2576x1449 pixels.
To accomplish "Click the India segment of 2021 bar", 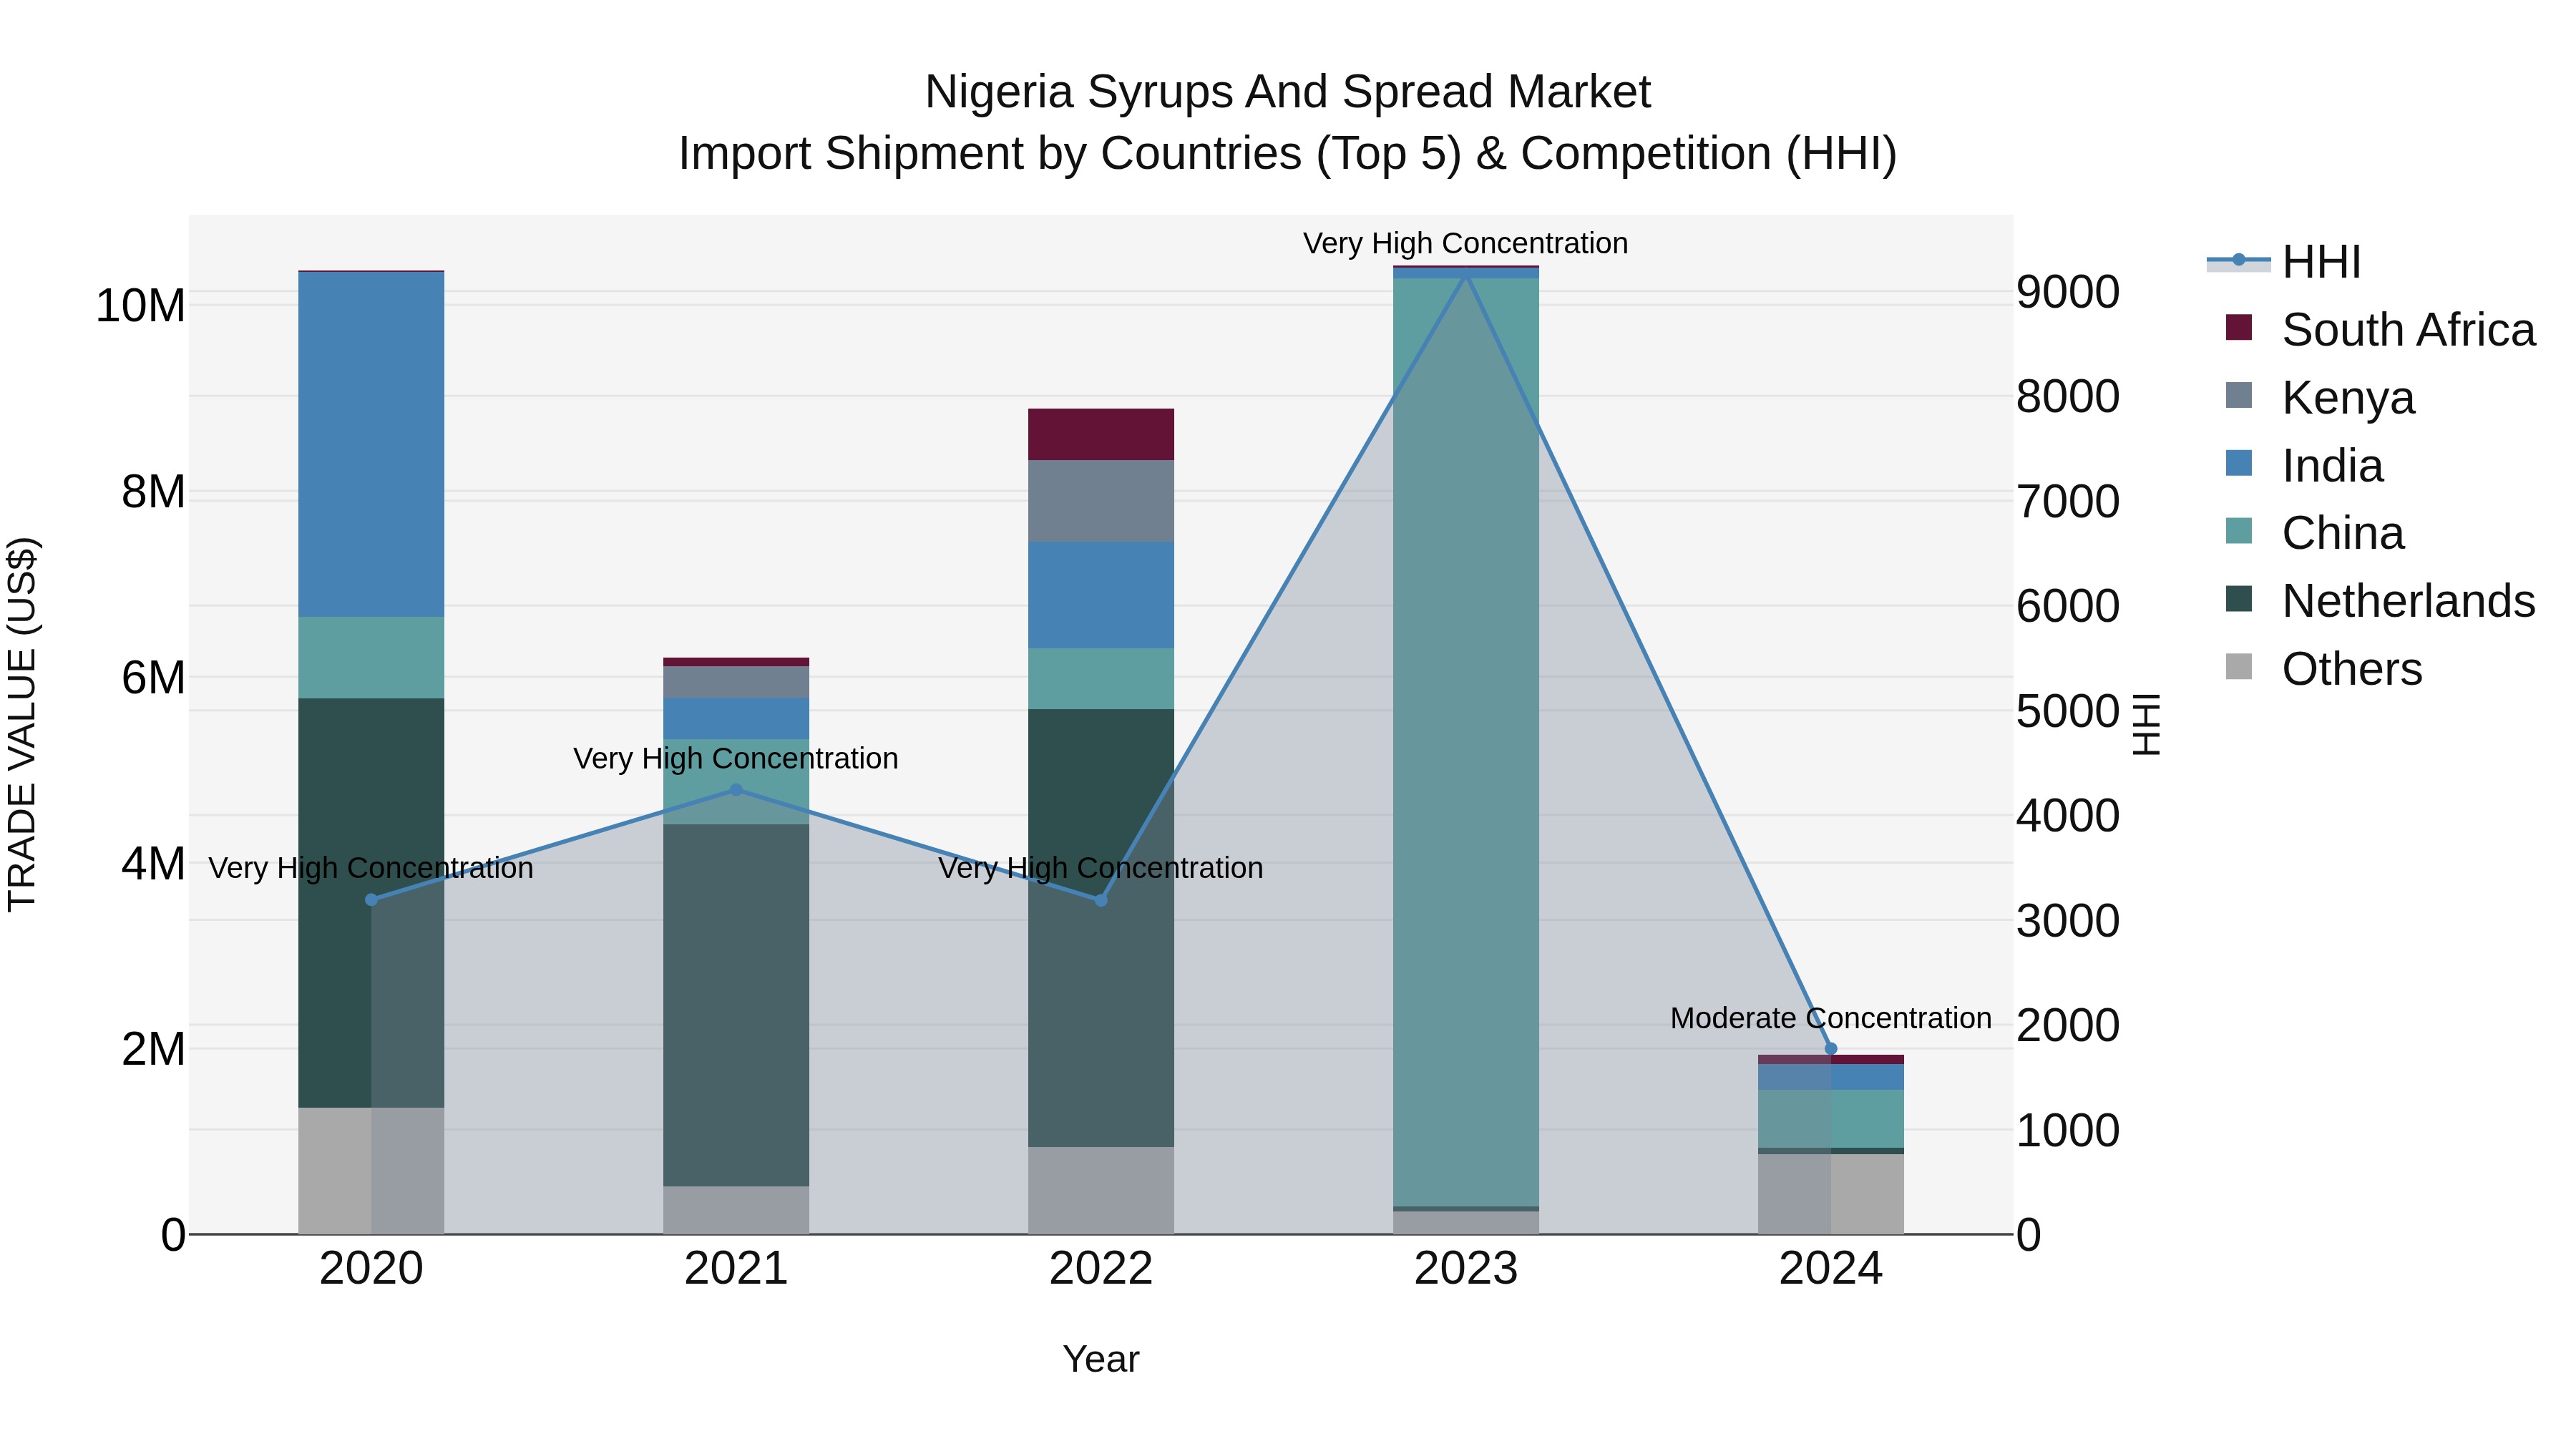I will click(736, 719).
